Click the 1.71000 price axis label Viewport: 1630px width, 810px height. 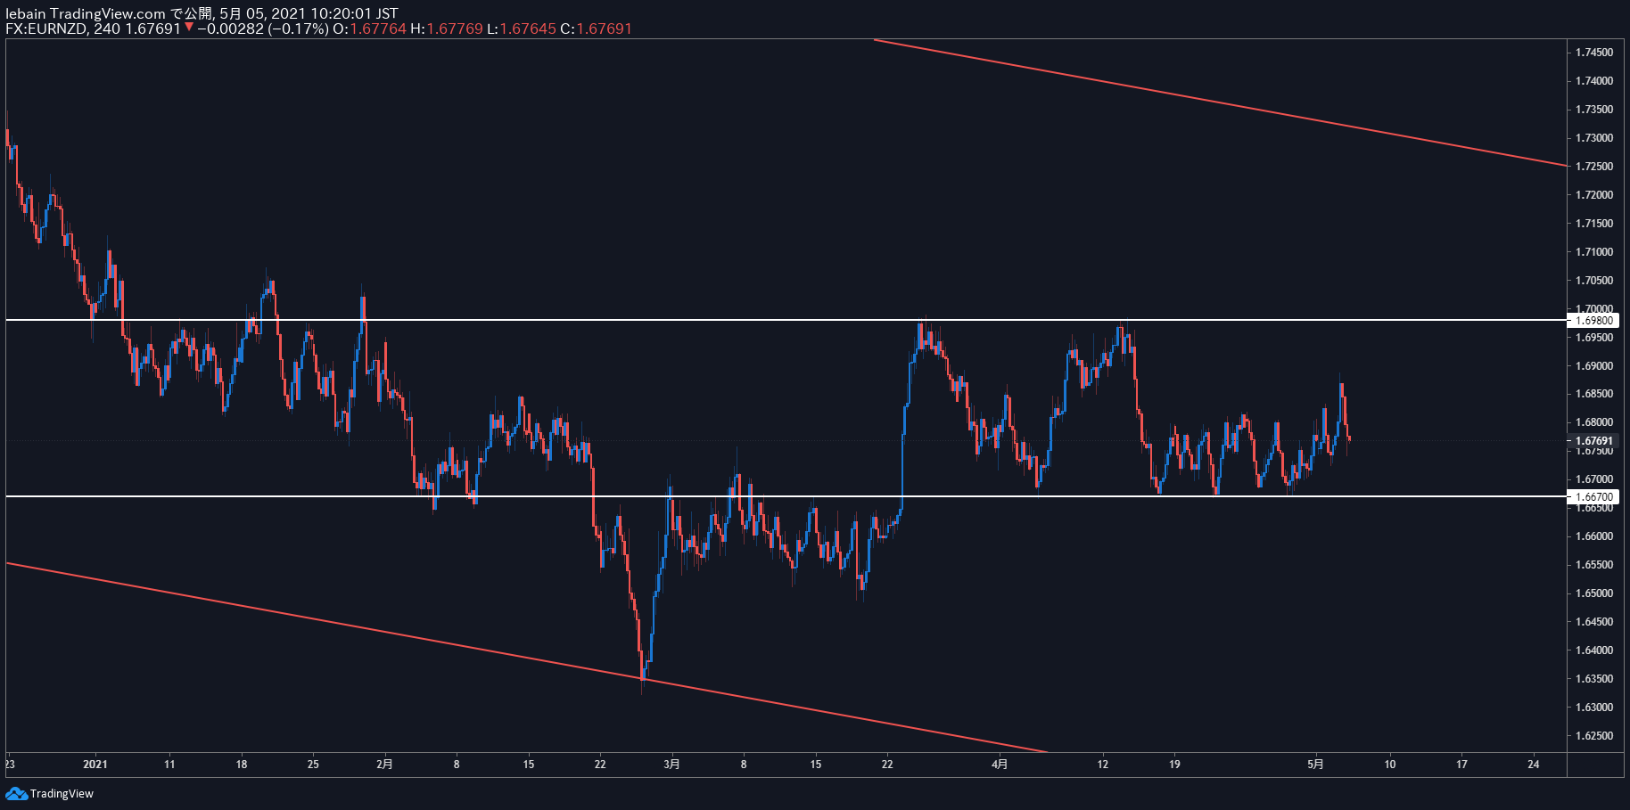click(1594, 252)
